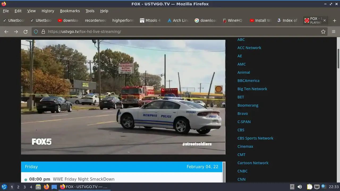Switch to the Index of tab

point(288,20)
